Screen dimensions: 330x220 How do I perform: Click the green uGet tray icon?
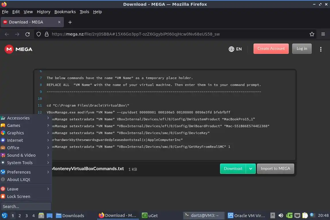(x=289, y=215)
